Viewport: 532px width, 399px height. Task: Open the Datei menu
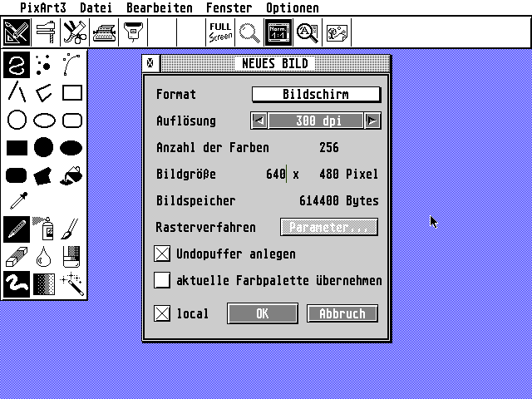pos(95,7)
